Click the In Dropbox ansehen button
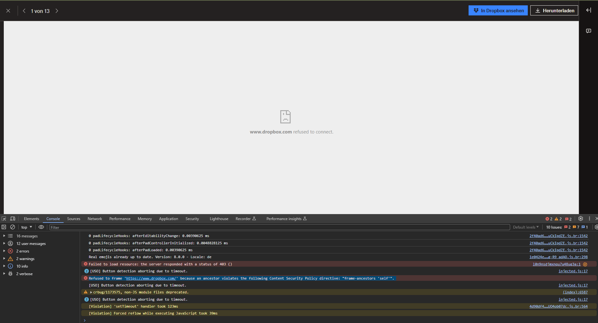 [498, 10]
